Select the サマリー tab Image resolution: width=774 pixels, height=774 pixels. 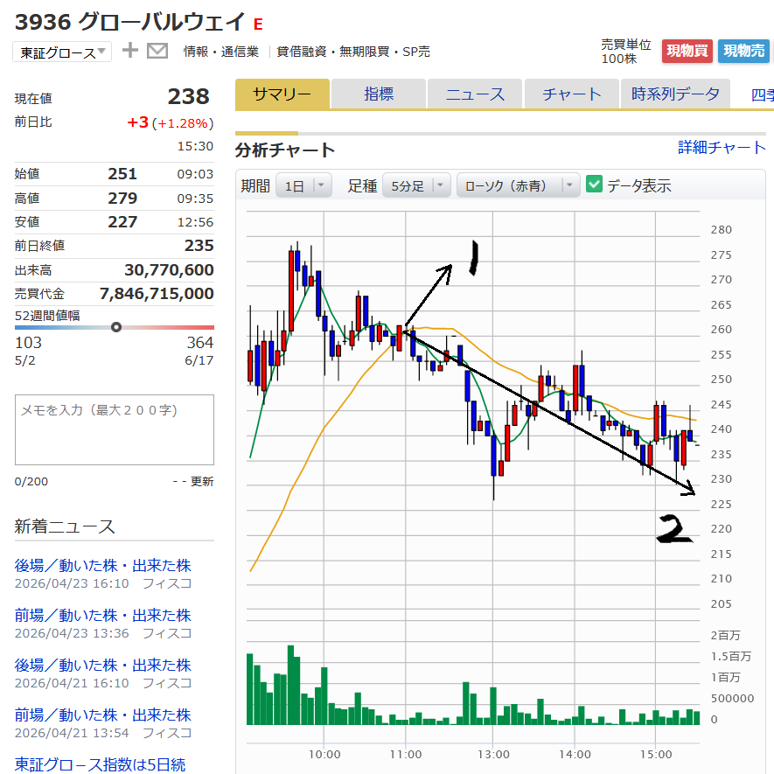pyautogui.click(x=282, y=94)
